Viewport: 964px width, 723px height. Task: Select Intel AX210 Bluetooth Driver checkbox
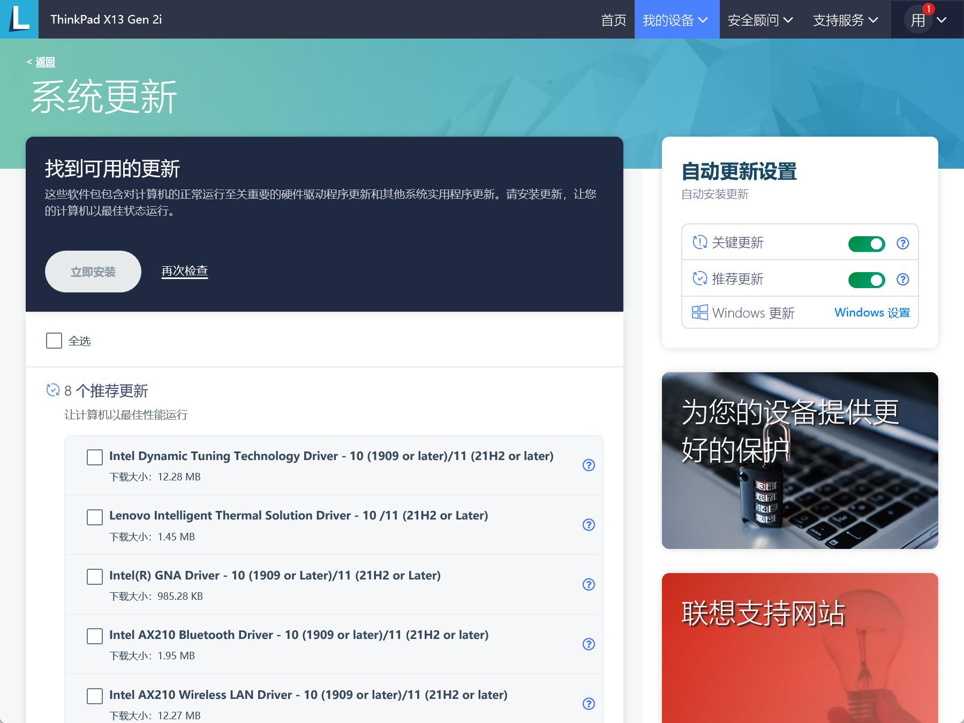pyautogui.click(x=95, y=636)
